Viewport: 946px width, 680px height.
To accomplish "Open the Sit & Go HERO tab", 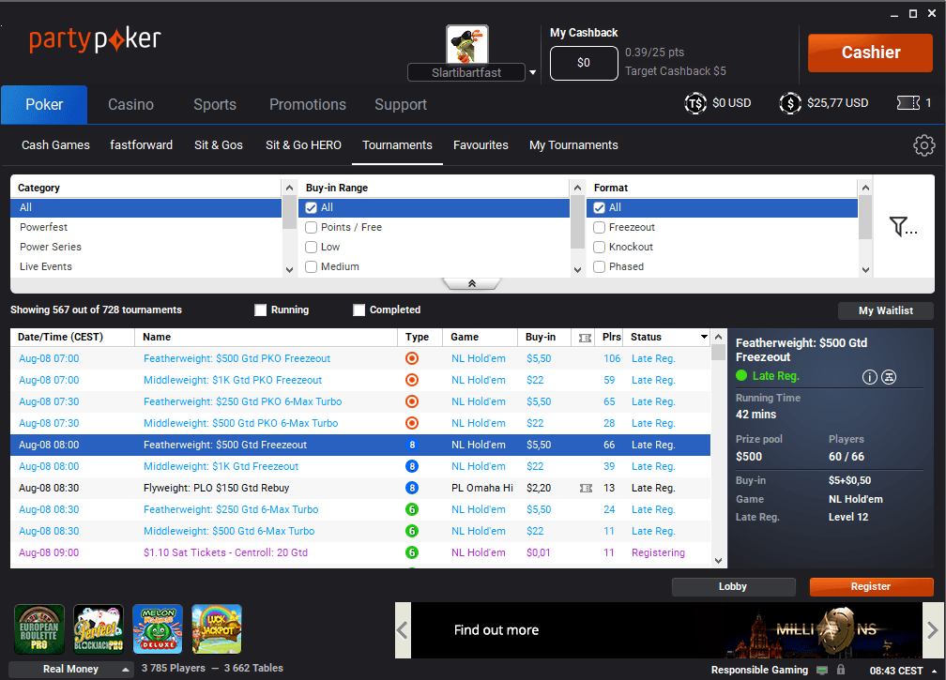I will point(303,145).
